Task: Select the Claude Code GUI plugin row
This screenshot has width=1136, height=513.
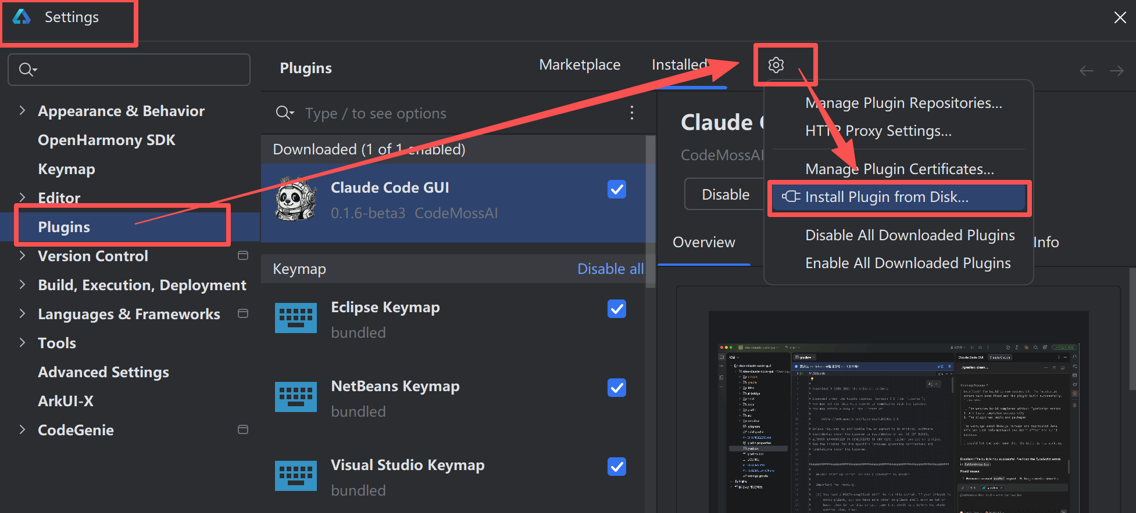Action: pyautogui.click(x=453, y=203)
